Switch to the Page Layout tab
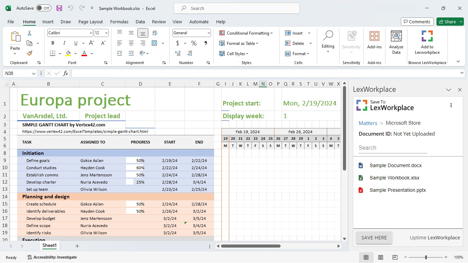This screenshot has width=468, height=263. [x=90, y=22]
